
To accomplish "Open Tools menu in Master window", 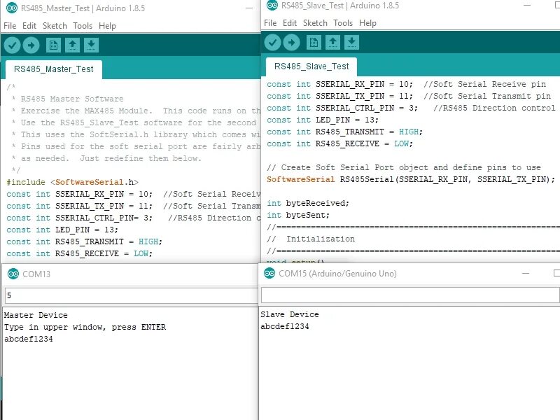I will (x=83, y=26).
